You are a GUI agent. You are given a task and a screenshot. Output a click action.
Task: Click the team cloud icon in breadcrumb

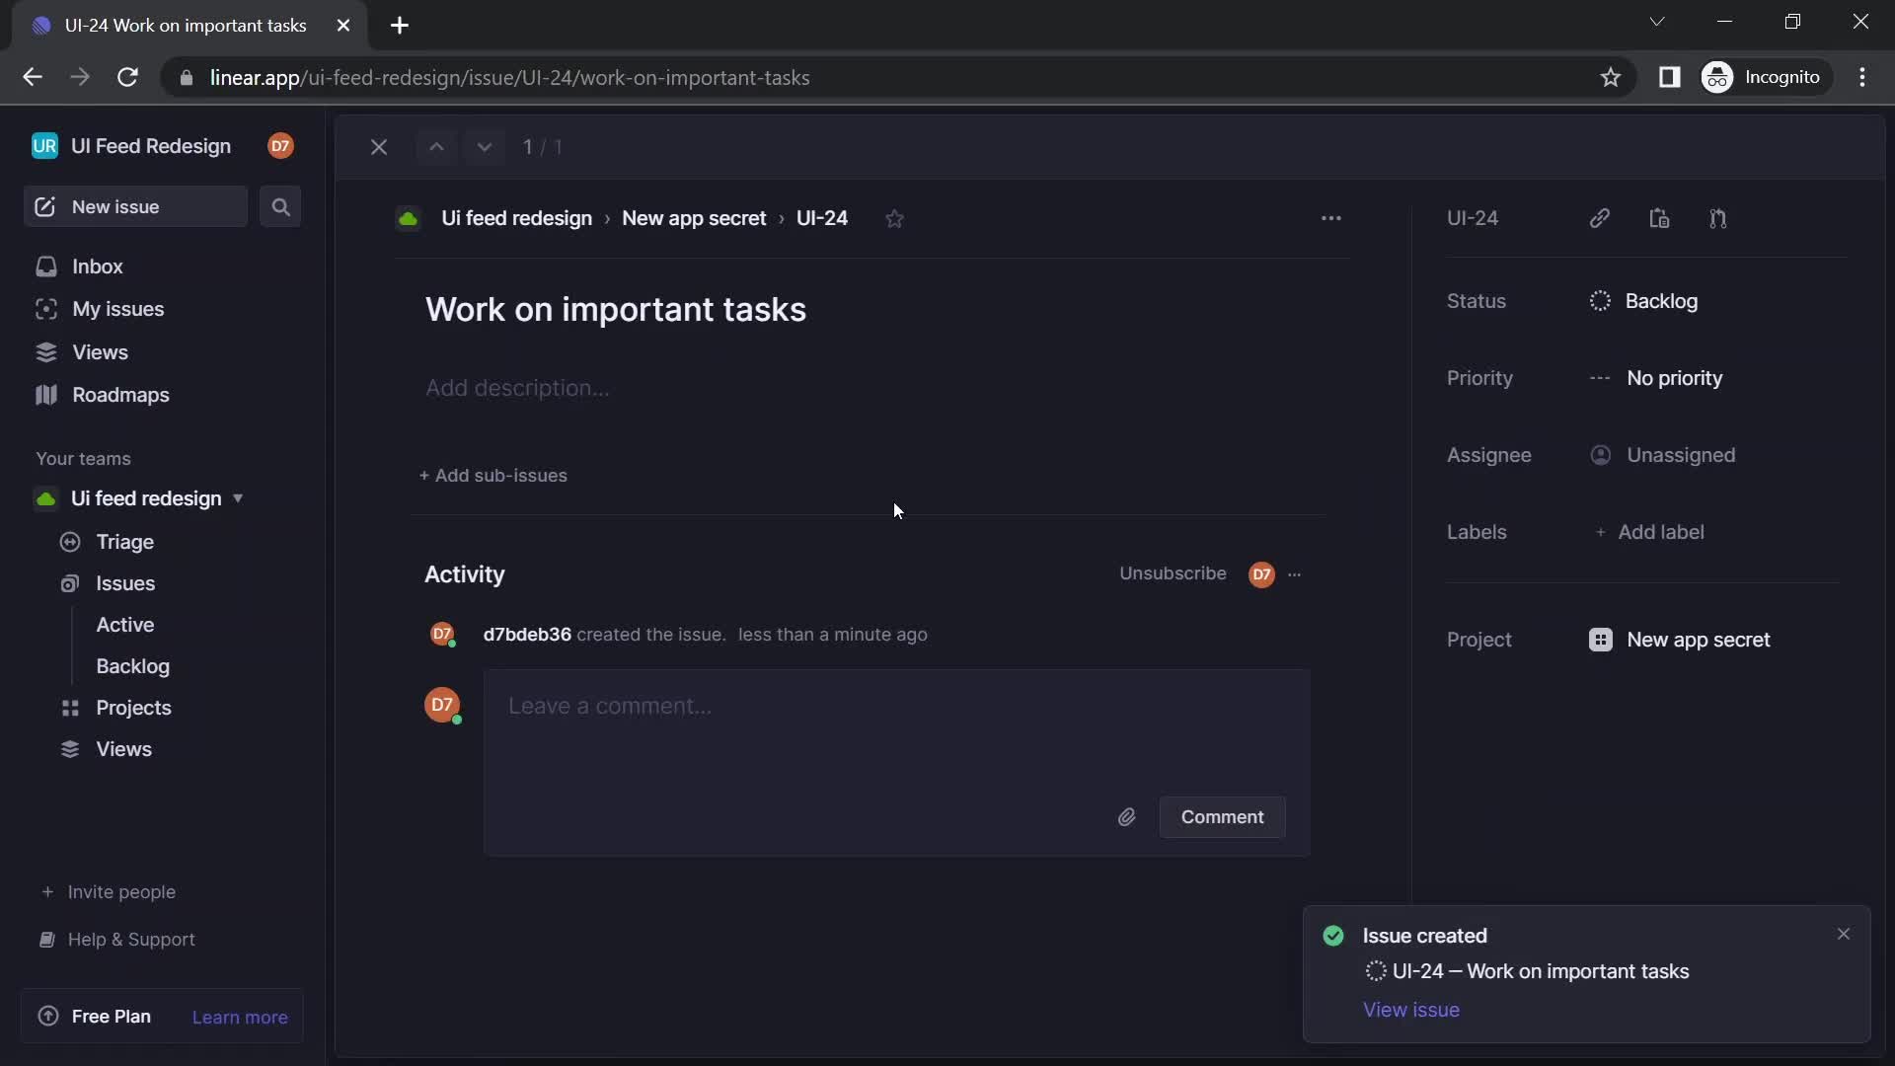408,219
